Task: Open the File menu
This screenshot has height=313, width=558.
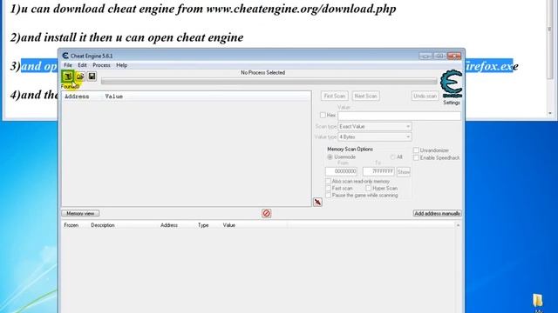Action: coord(68,65)
